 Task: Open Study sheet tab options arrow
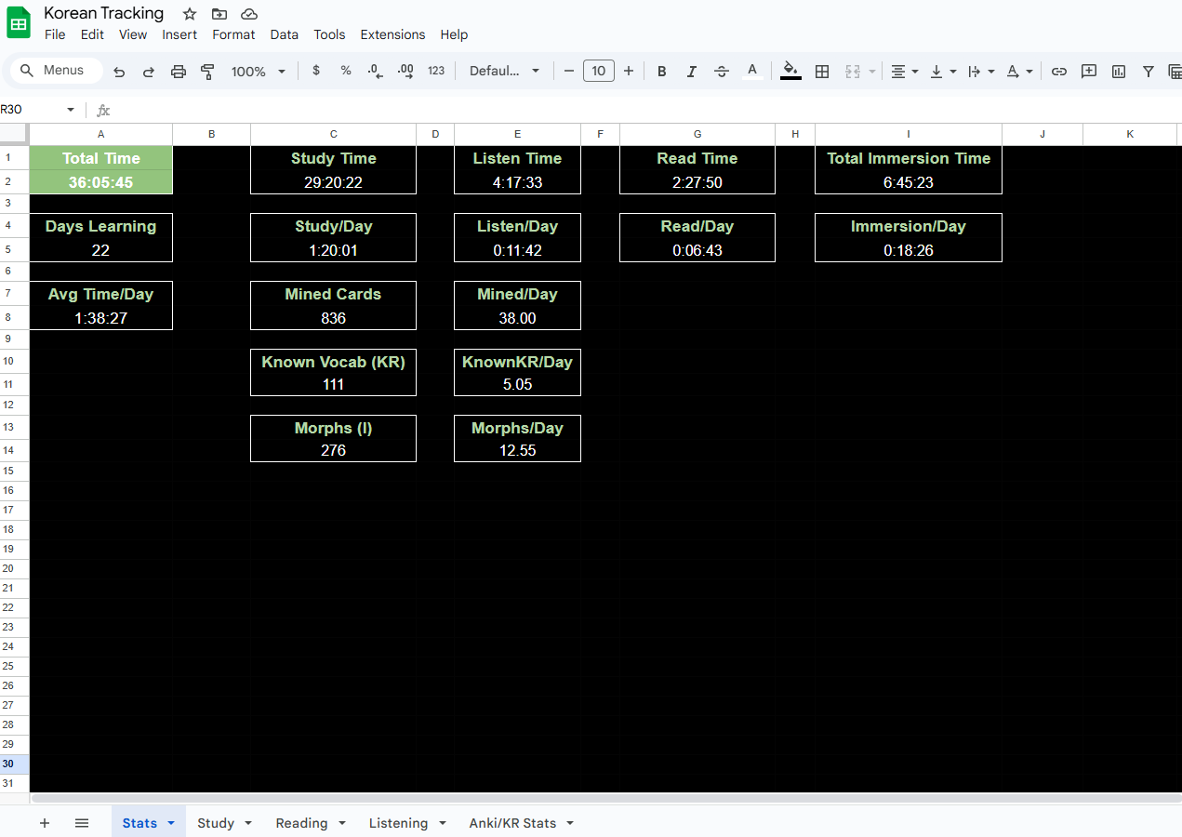tap(247, 823)
